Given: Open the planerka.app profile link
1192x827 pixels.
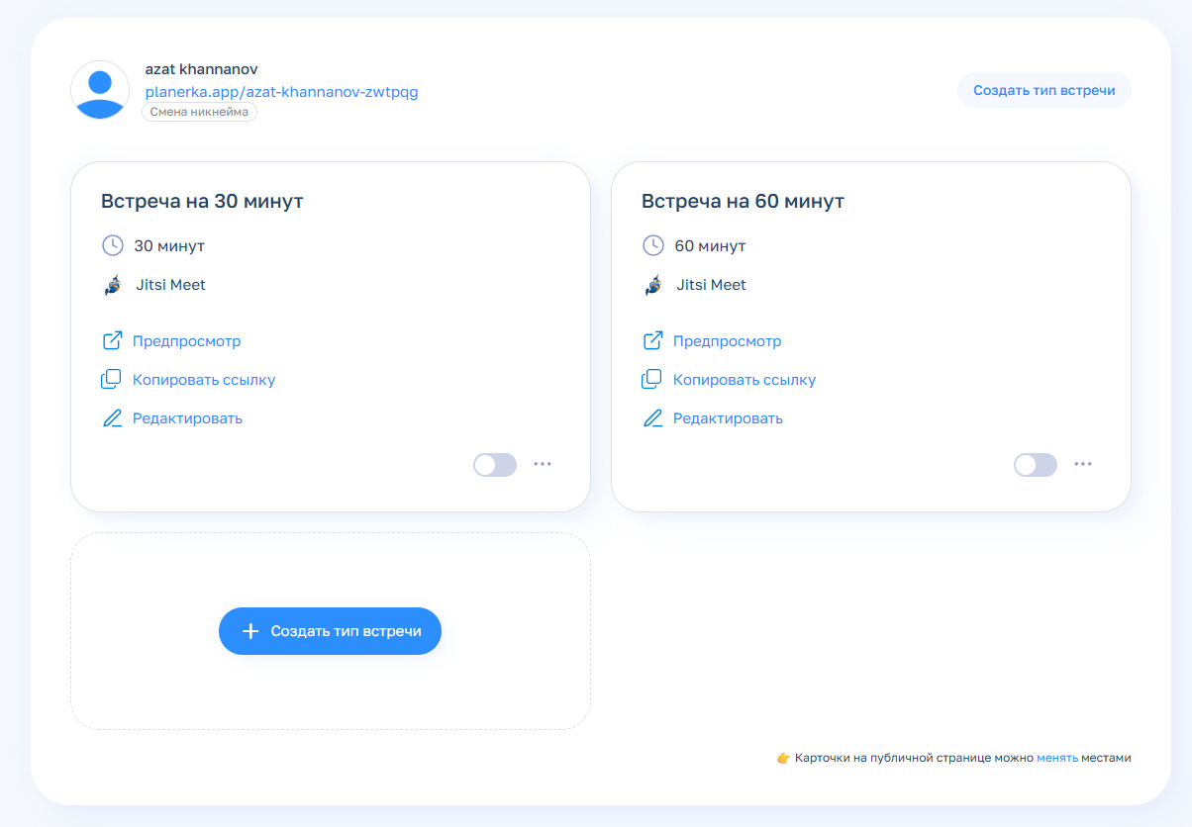Looking at the screenshot, I should coord(281,92).
